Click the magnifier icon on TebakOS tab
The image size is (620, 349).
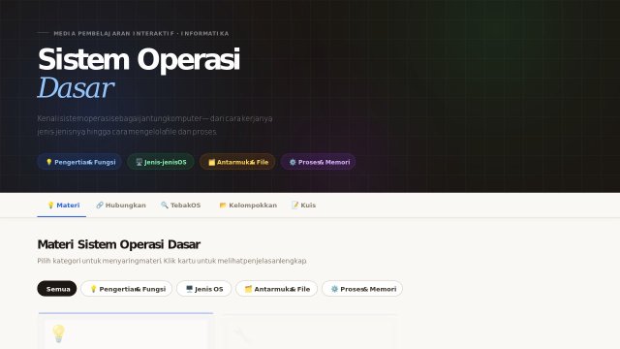(165, 205)
